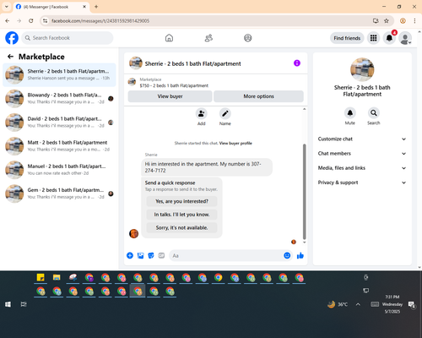This screenshot has height=338, width=422.
Task: Click the Add people icon
Action: click(x=202, y=114)
